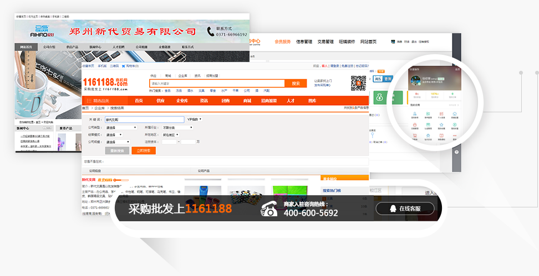Screen dimensions: 539x276
Task: Click 文具 hot search link
Action: (x=201, y=91)
